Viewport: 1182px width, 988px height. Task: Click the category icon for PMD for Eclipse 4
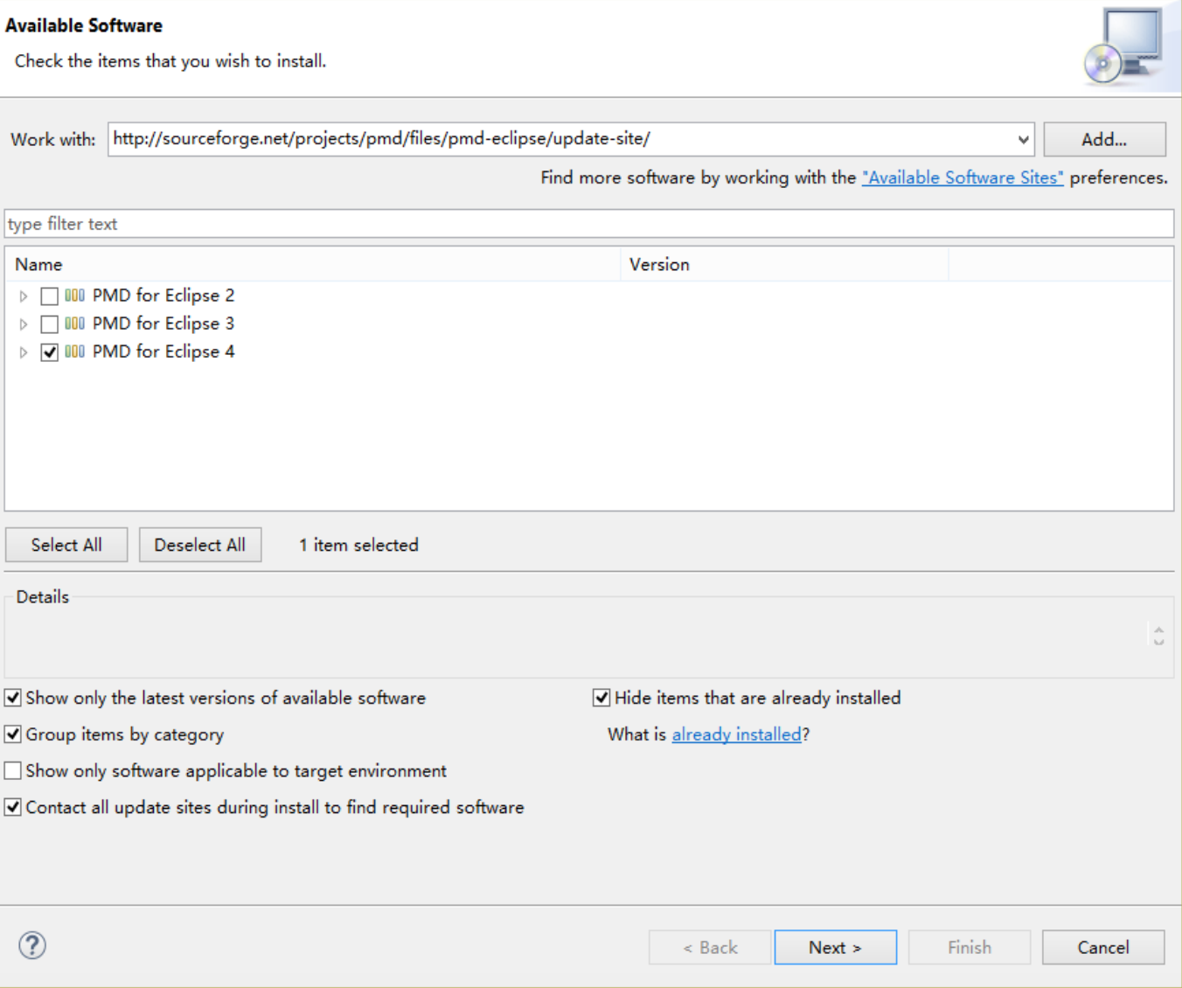point(75,351)
